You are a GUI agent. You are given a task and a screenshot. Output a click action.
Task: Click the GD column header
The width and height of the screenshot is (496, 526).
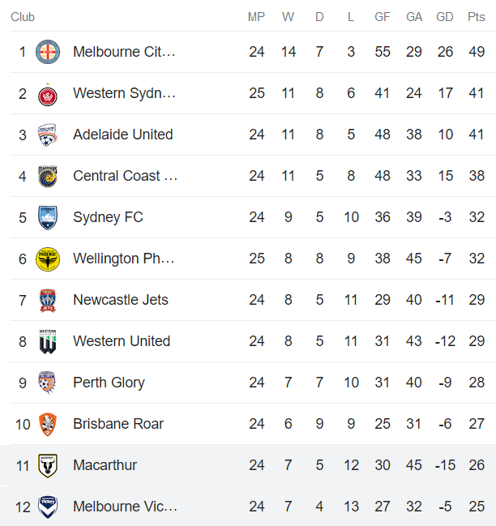[x=445, y=17]
